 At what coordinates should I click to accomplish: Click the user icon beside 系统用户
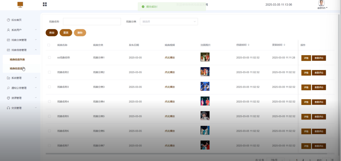point(9,30)
